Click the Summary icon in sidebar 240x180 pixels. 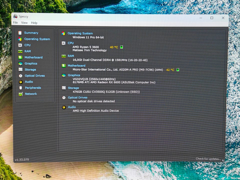pyautogui.click(x=20, y=33)
